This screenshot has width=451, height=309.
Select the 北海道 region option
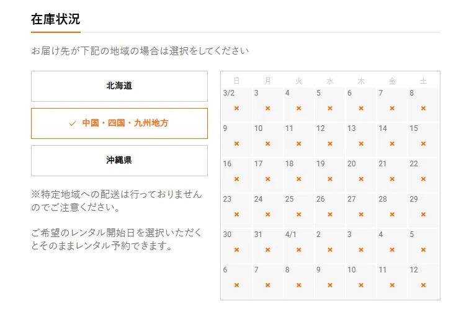click(119, 86)
